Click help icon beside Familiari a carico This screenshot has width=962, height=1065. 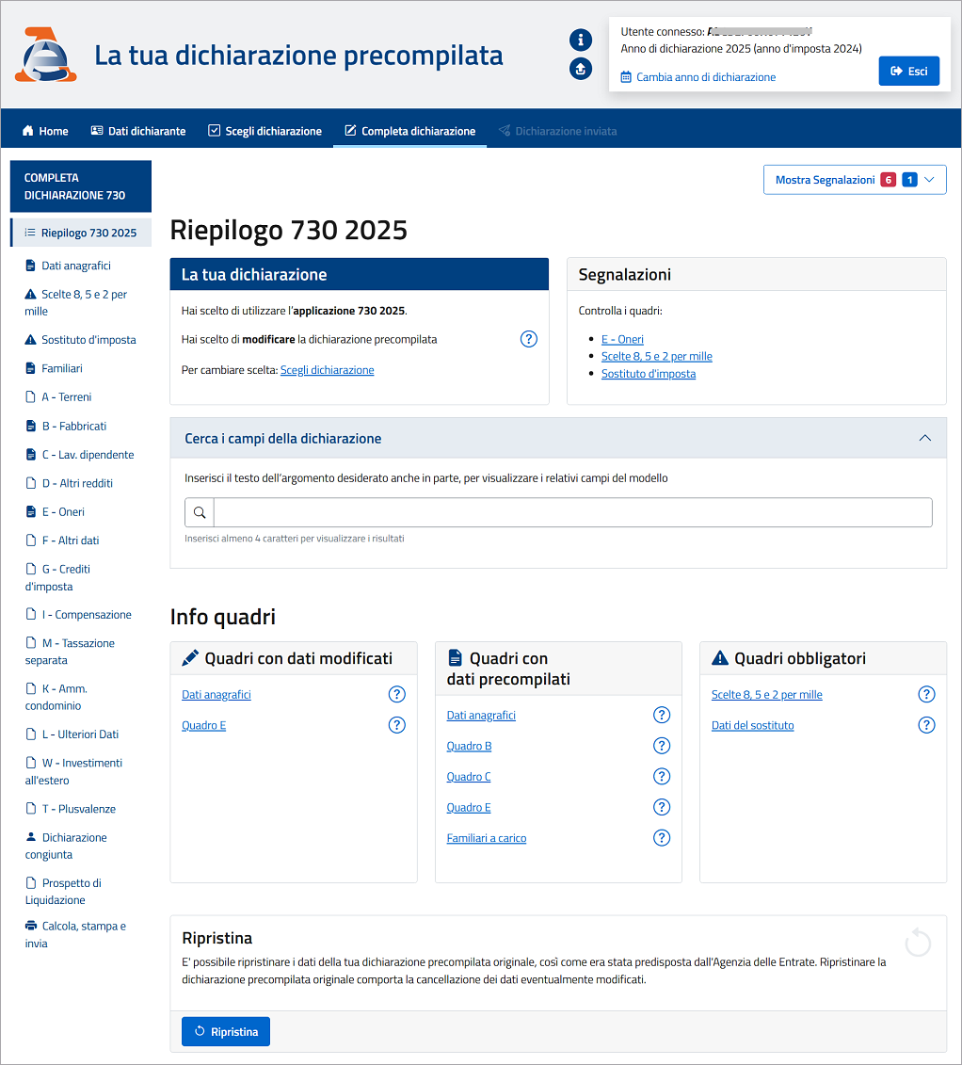click(x=662, y=838)
